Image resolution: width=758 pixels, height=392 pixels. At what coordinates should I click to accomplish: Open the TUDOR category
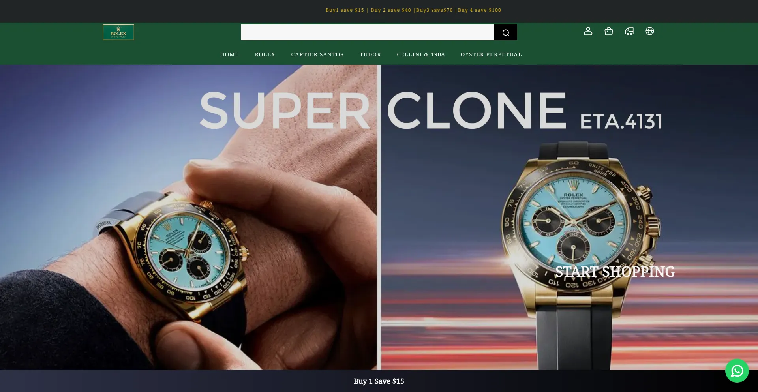coord(370,54)
